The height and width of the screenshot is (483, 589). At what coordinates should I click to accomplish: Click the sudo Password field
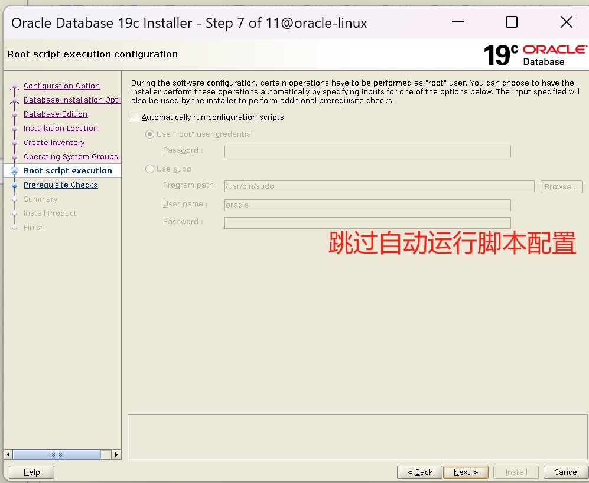pos(367,223)
